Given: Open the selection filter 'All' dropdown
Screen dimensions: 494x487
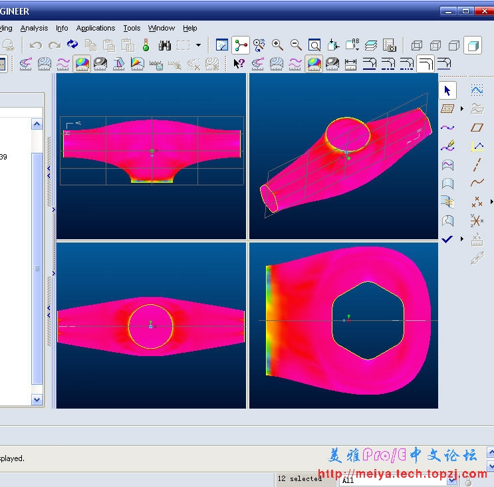Looking at the screenshot, I should tap(452, 480).
